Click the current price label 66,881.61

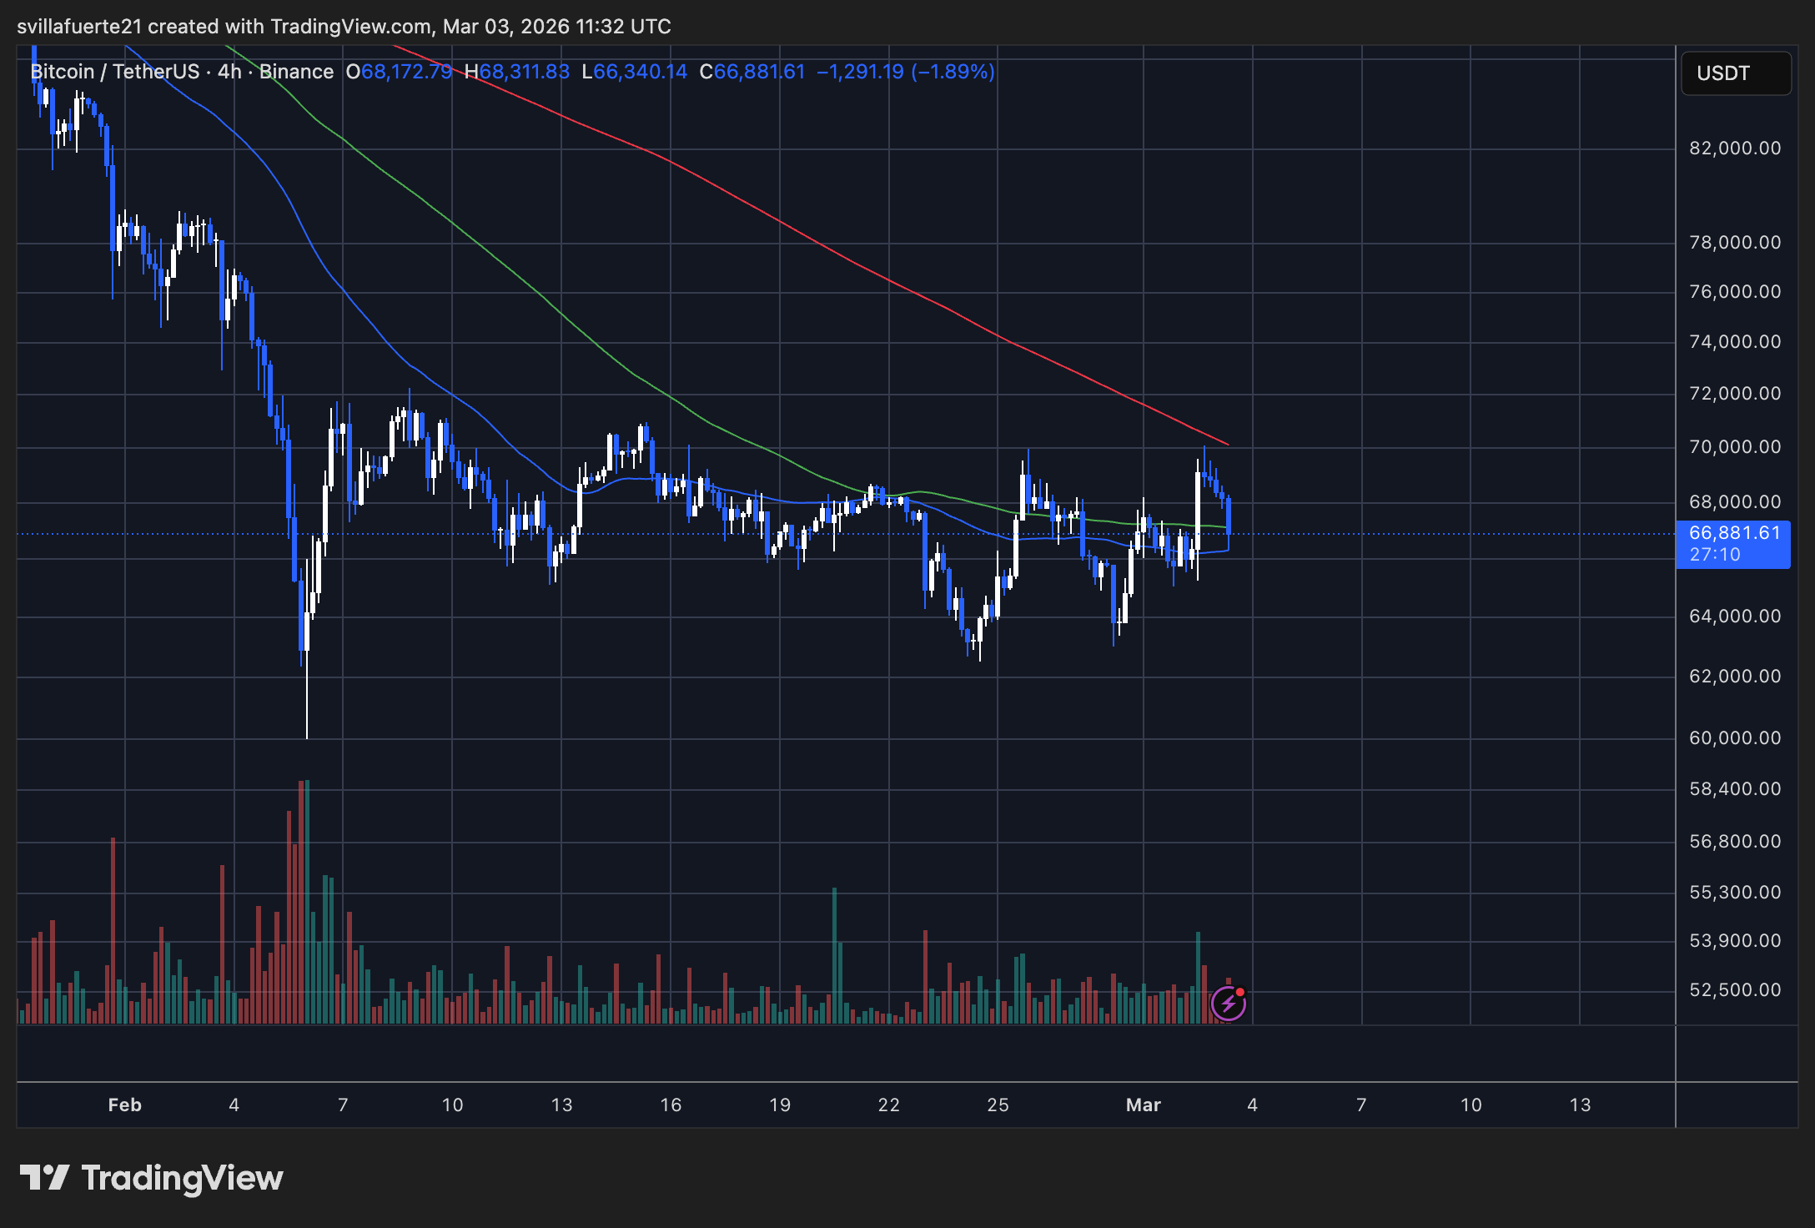pyautogui.click(x=1733, y=533)
